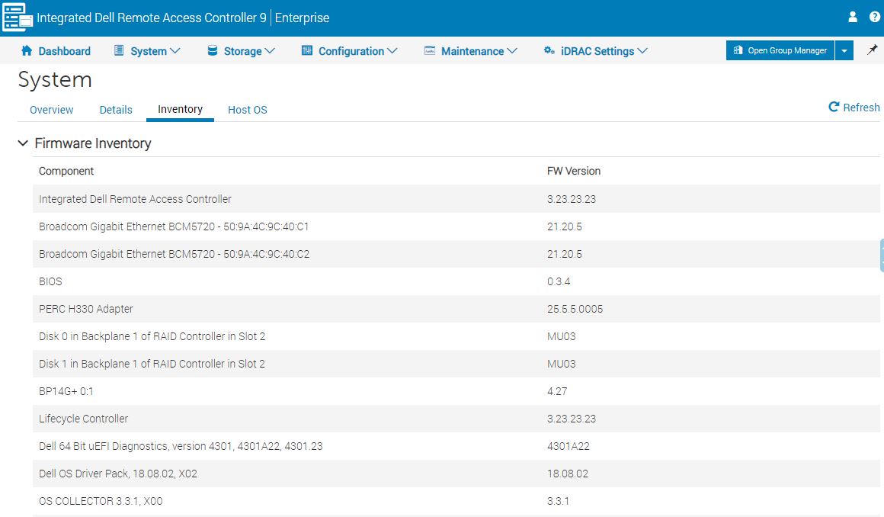Open the help question mark icon
884x517 pixels.
point(875,17)
